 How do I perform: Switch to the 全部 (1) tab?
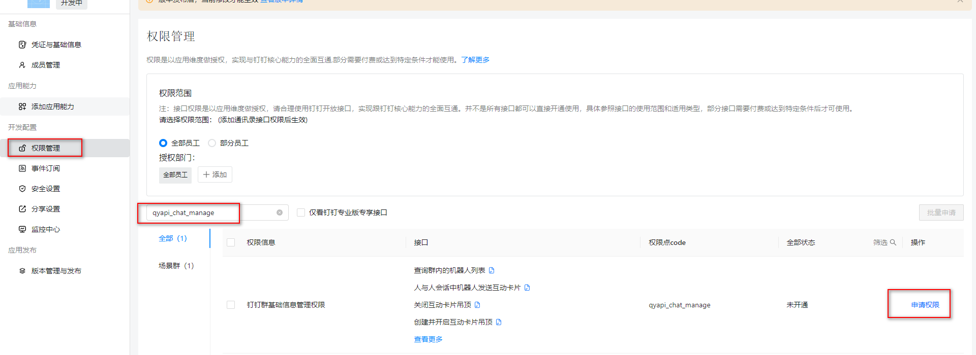(x=173, y=238)
